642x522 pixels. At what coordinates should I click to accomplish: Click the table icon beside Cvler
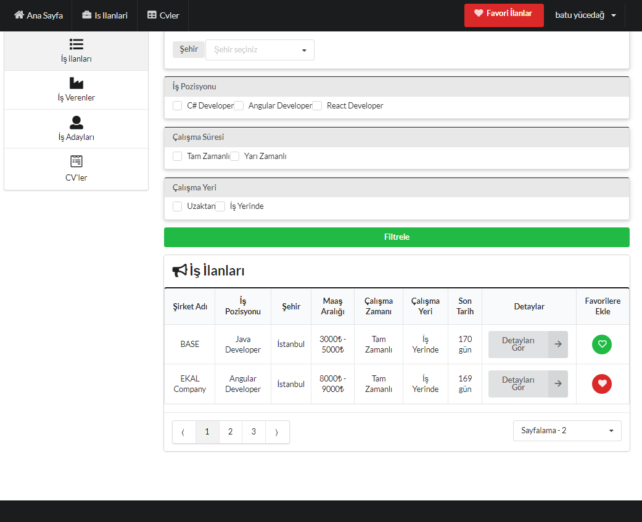[152, 15]
